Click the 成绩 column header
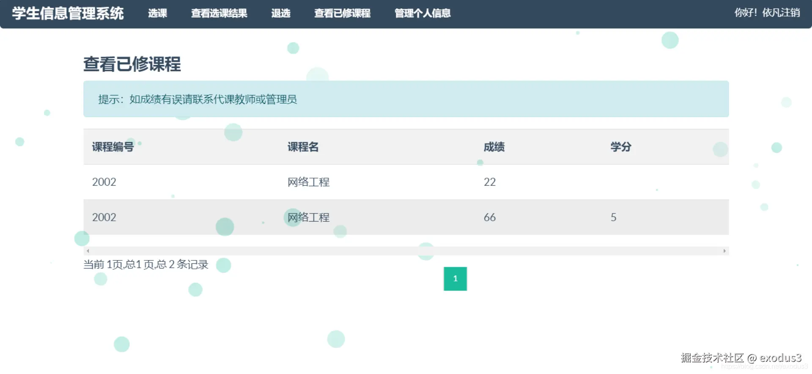Screen dimensions: 812x374 pos(494,147)
